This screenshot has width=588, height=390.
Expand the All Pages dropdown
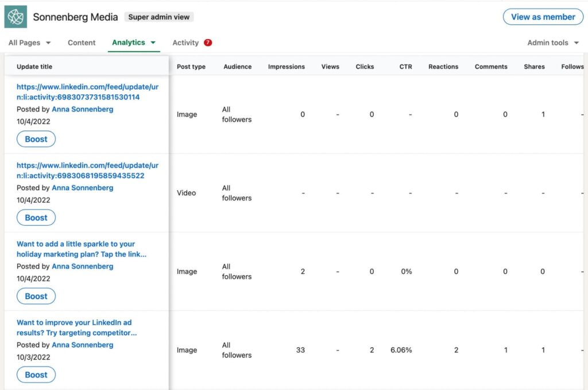point(30,43)
